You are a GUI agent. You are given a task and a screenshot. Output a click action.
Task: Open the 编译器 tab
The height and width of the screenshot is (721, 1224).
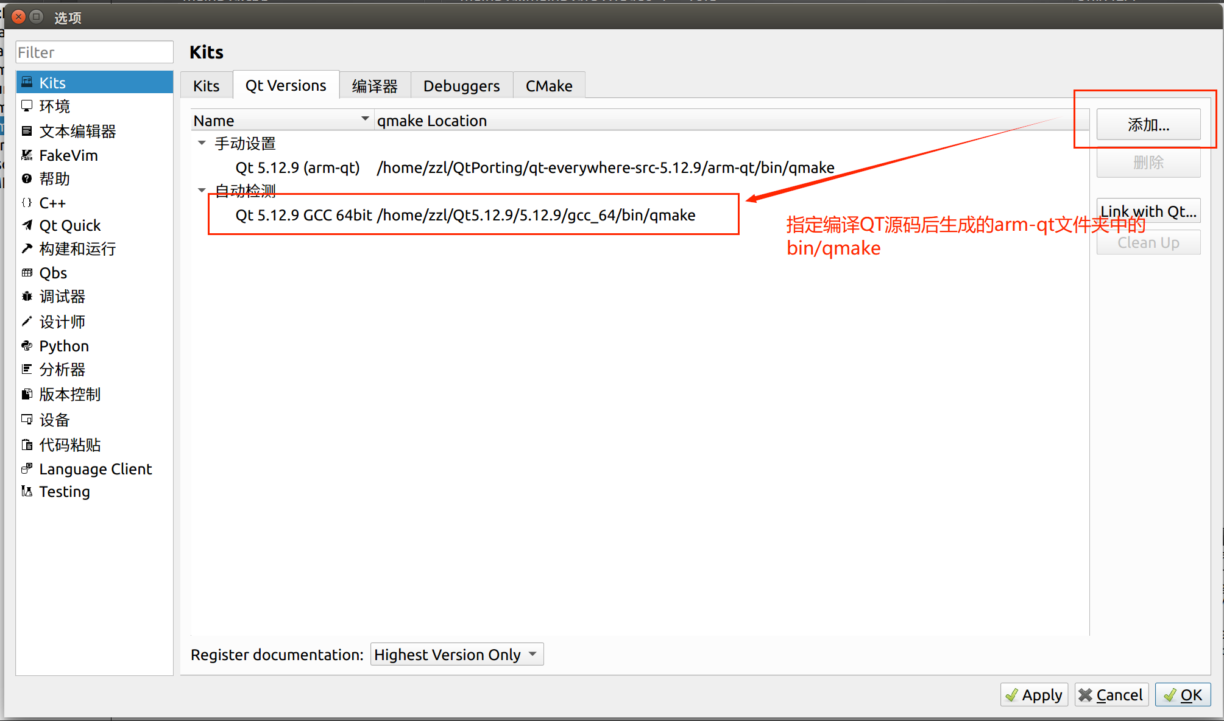pos(375,86)
